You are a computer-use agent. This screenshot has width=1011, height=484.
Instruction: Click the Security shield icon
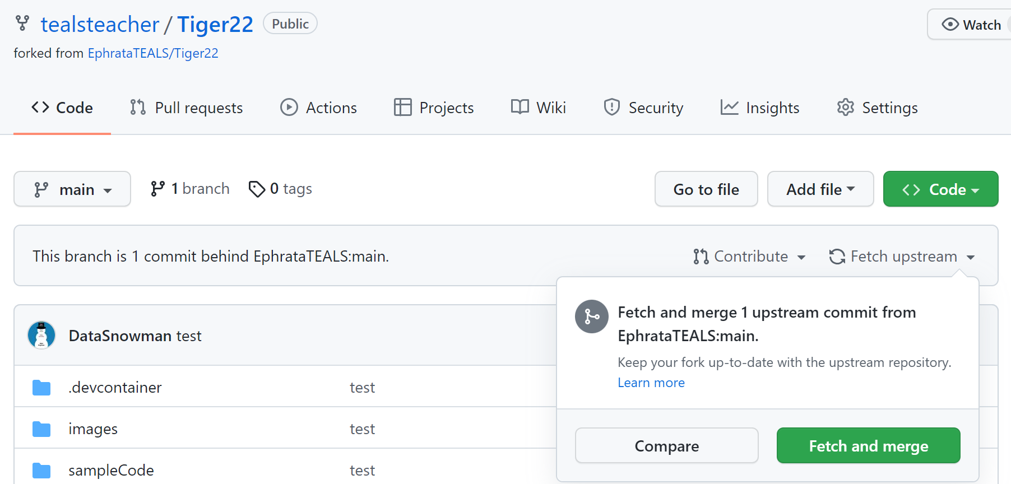[x=611, y=107]
